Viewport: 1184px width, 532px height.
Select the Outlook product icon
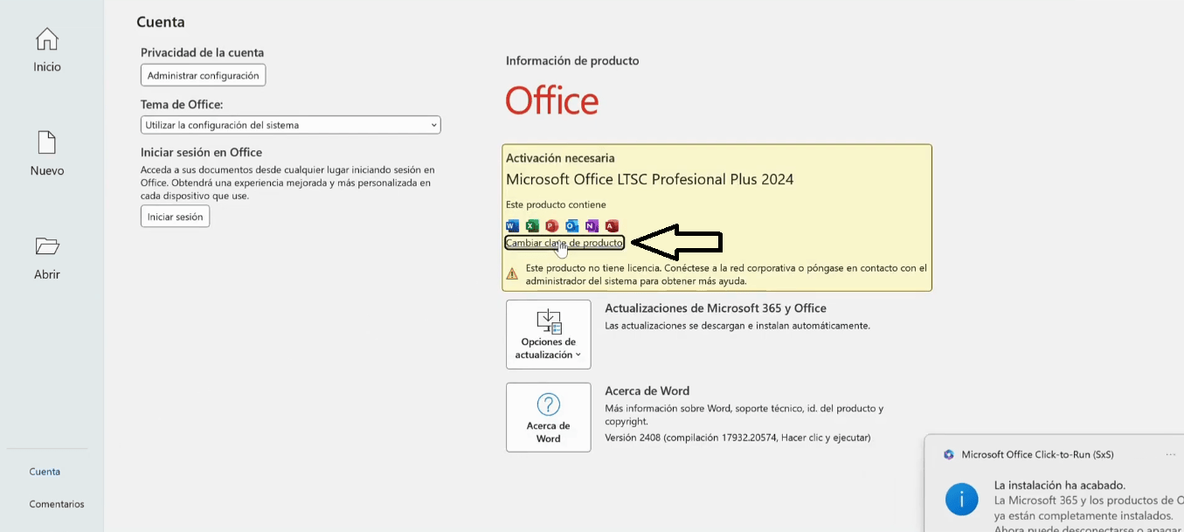pyautogui.click(x=571, y=225)
